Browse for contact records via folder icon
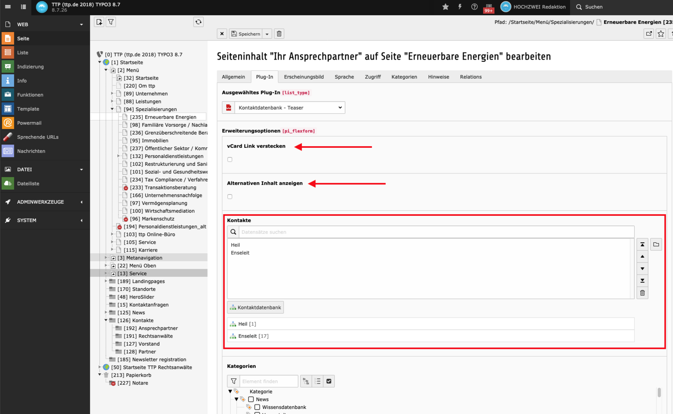Screen dimensions: 673x414 [656, 244]
